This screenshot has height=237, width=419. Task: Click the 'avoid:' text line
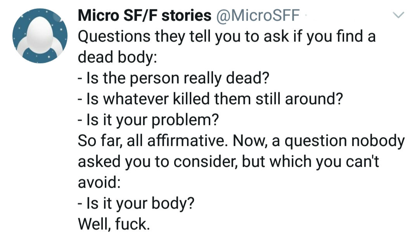(99, 182)
